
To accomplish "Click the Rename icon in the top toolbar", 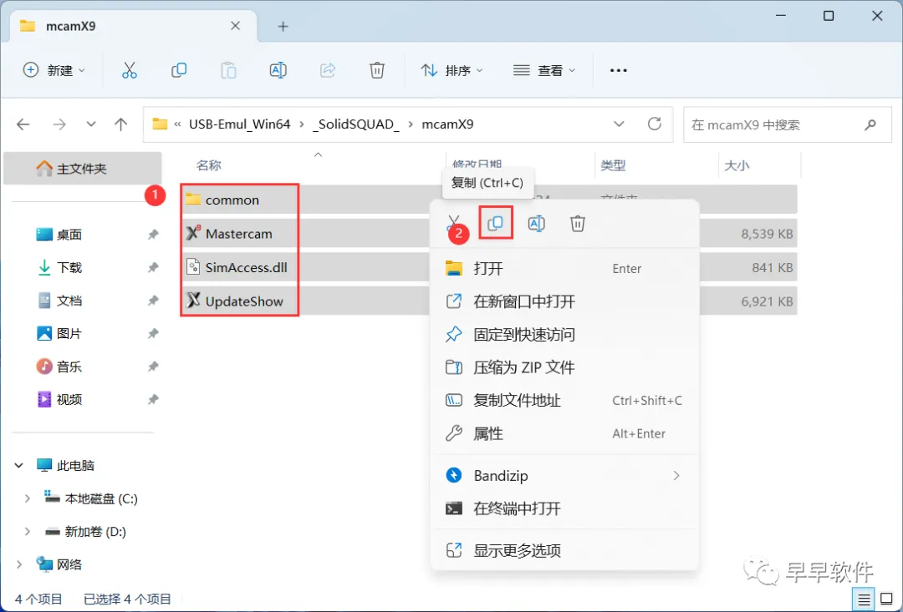I will tap(278, 70).
